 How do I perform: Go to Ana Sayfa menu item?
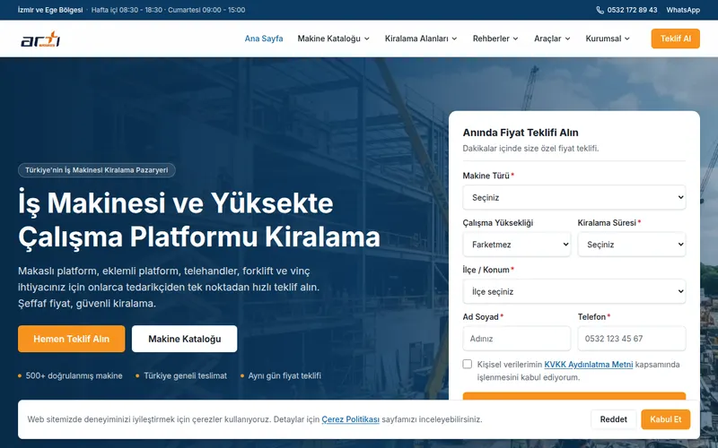pos(264,39)
